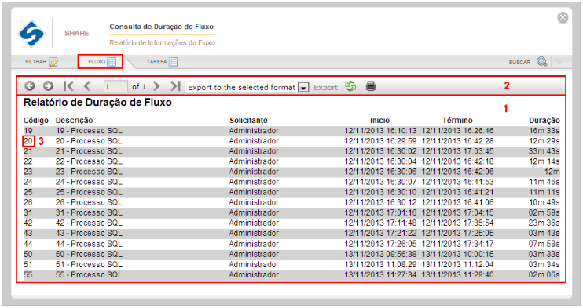
Task: Select code 22 in the table
Action: (28, 161)
